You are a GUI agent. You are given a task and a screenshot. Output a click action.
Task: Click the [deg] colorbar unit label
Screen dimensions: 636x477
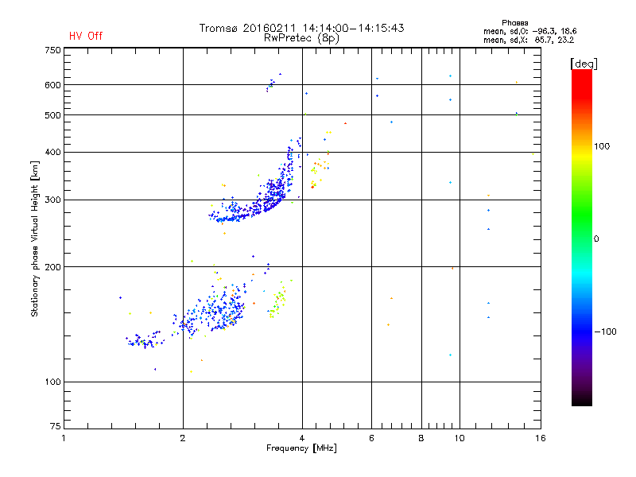pyautogui.click(x=584, y=64)
